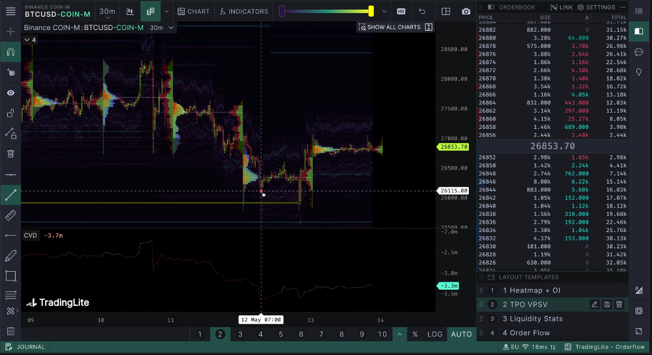This screenshot has height=355, width=652.
Task: Select the horizontal line with node tool
Action: click(11, 175)
